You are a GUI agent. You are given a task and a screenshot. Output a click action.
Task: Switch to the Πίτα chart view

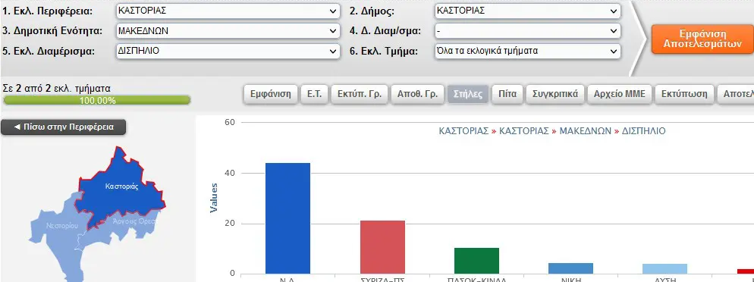click(x=507, y=94)
